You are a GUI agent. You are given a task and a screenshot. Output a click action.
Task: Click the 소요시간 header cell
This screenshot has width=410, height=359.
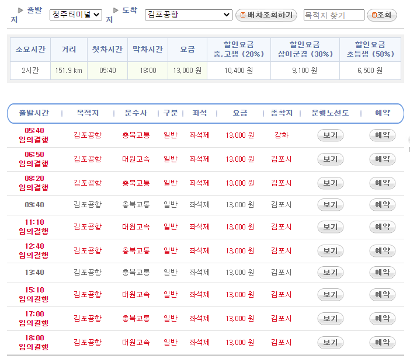click(x=30, y=50)
